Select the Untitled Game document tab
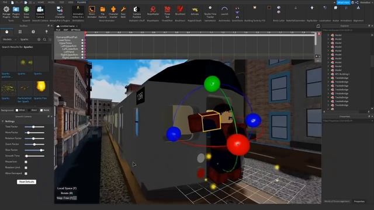The width and height of the screenshot is (374, 210). (67, 26)
